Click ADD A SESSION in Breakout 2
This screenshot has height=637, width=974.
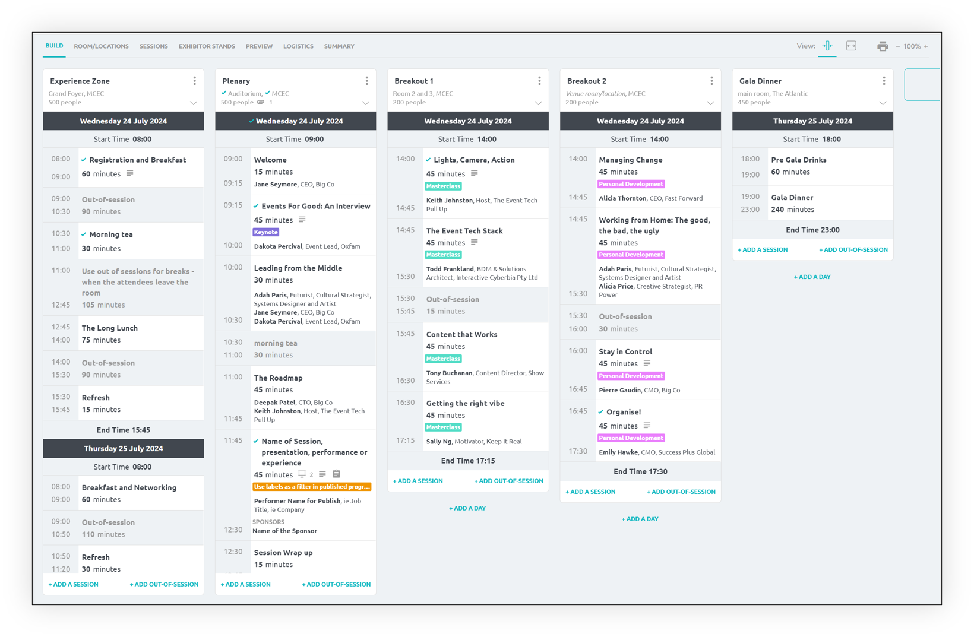tap(591, 492)
